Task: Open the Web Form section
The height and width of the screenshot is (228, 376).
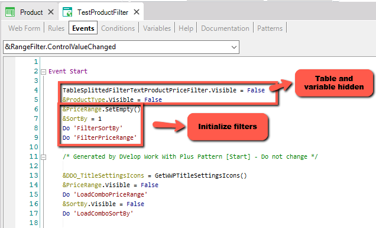Action: pyautogui.click(x=24, y=28)
